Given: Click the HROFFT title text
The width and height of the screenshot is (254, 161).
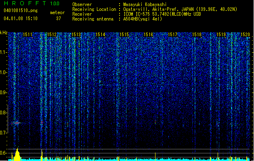Looking at the screenshot, I should coord(25,3).
